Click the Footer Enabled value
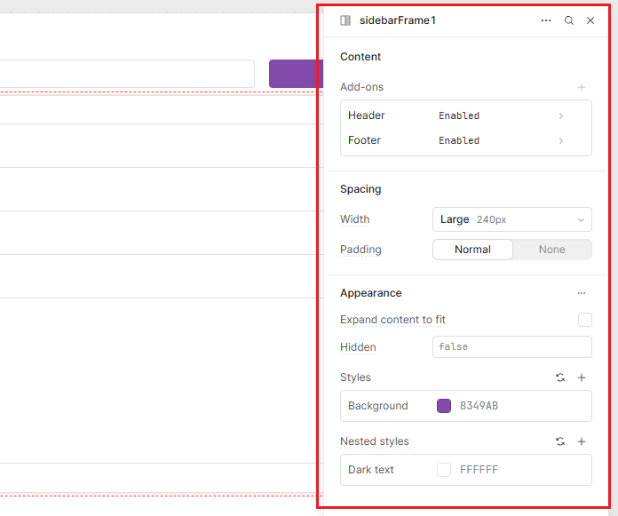Screen dimensions: 618x516 (x=459, y=140)
